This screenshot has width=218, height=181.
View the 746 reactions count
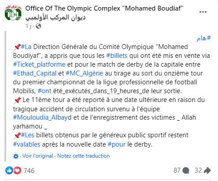[x=29, y=171]
